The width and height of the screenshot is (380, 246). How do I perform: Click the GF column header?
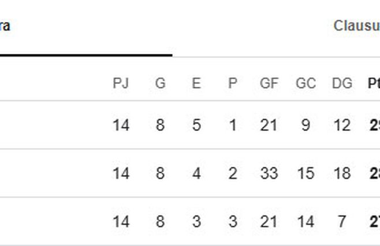pyautogui.click(x=269, y=83)
